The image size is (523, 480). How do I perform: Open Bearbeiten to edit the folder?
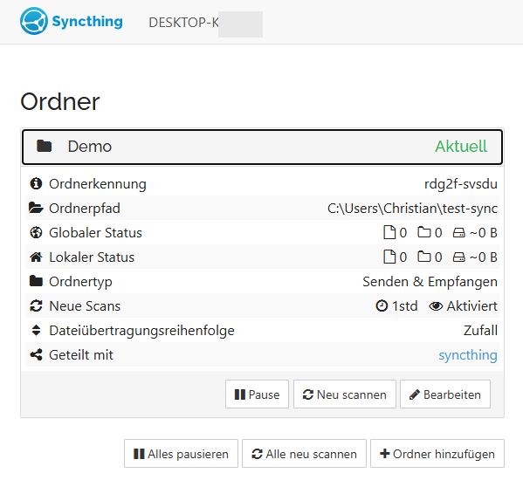(x=445, y=394)
